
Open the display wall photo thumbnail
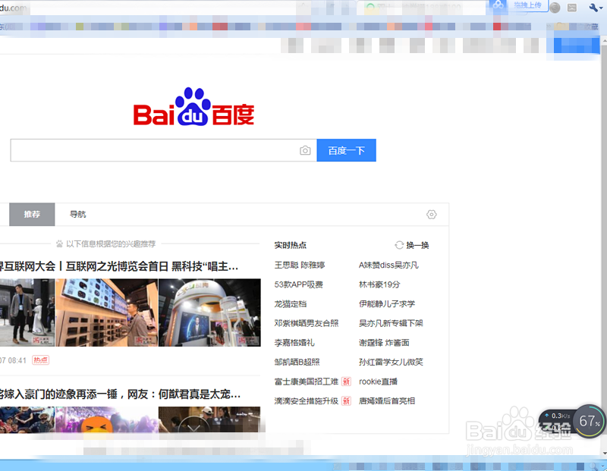pyautogui.click(x=106, y=312)
